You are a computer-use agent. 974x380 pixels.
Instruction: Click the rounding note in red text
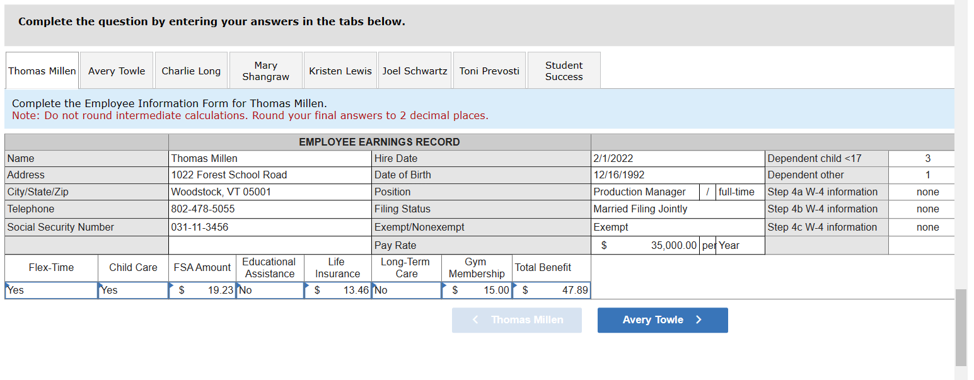click(x=250, y=116)
